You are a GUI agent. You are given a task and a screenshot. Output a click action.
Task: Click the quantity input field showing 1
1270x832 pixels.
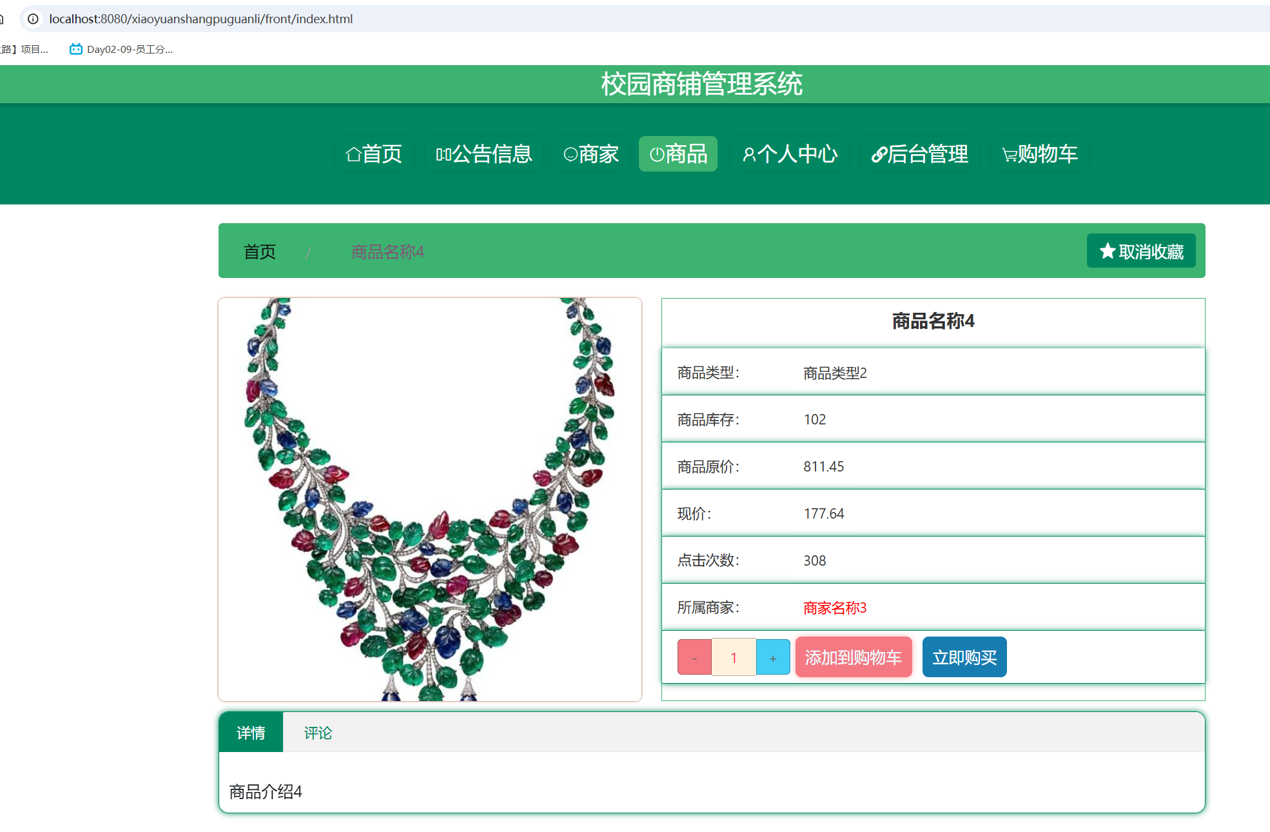click(x=734, y=657)
